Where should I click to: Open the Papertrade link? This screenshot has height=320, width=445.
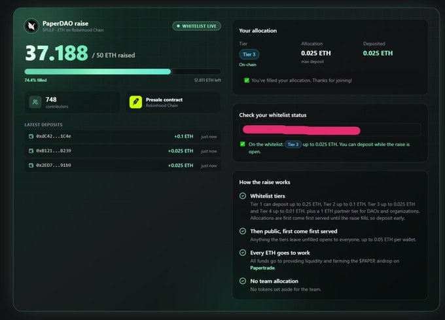[x=262, y=268]
